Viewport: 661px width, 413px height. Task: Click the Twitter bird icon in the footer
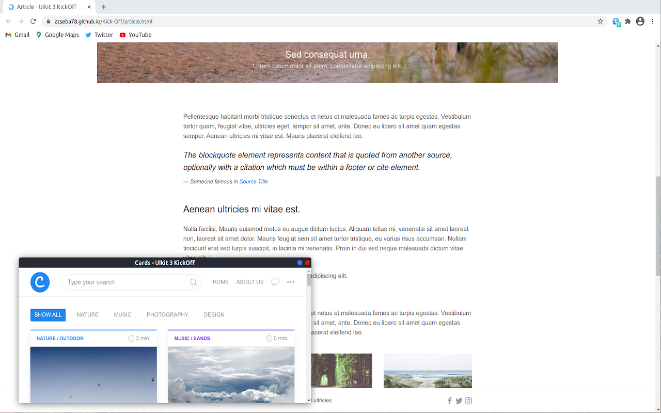(x=459, y=400)
